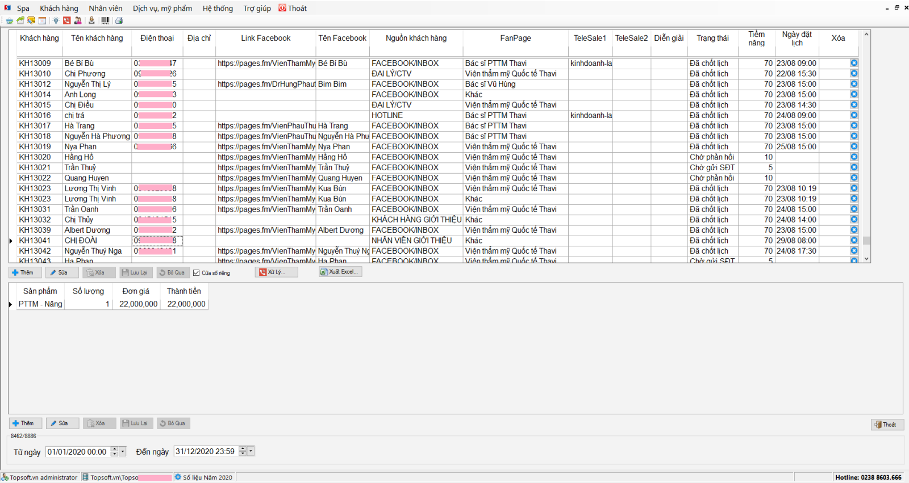
Task: Click the "Tên khách hàng" column header
Action: pos(97,39)
